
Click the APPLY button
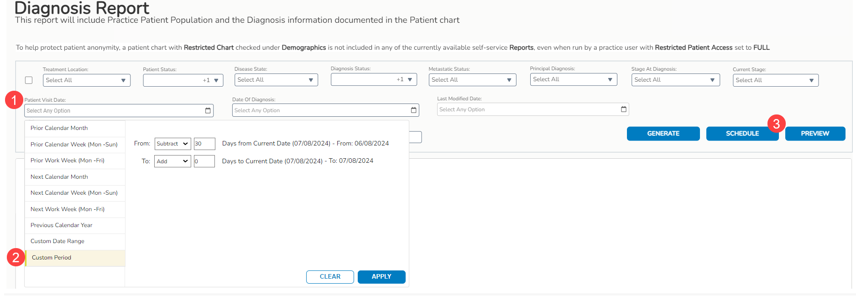381,277
